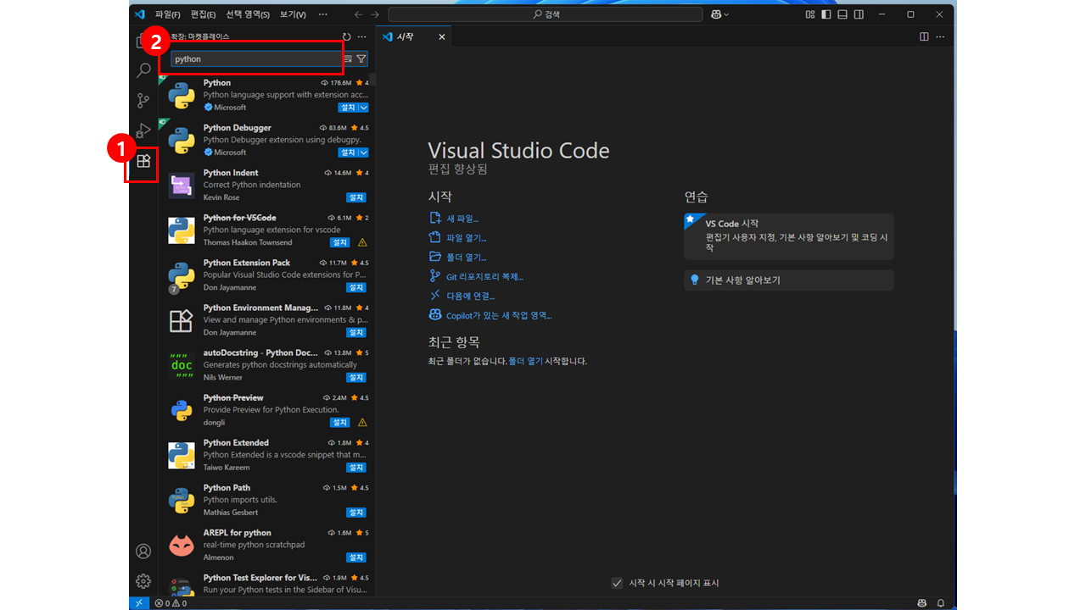Install the Python Indent extension
This screenshot has width=1086, height=610.
pyautogui.click(x=356, y=197)
